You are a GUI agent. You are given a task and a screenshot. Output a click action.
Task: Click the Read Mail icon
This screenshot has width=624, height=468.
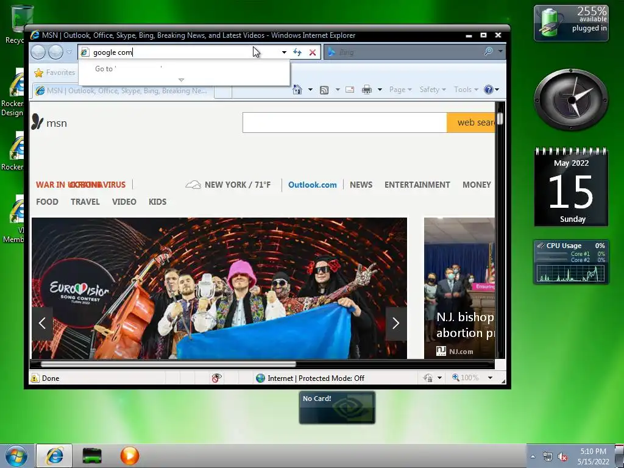pyautogui.click(x=350, y=90)
